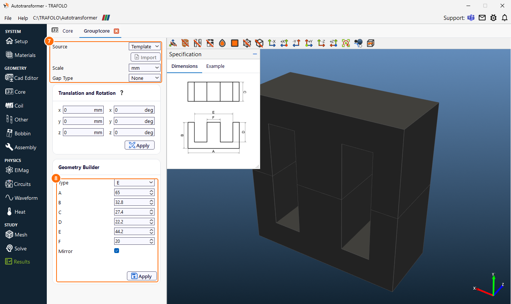The height and width of the screenshot is (304, 511).
Task: Open the Results section in sidebar
Action: click(x=18, y=262)
